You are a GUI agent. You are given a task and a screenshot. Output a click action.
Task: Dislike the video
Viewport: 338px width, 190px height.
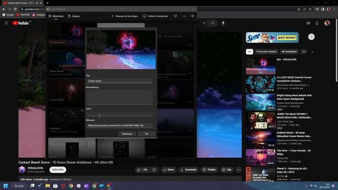[x=154, y=170]
